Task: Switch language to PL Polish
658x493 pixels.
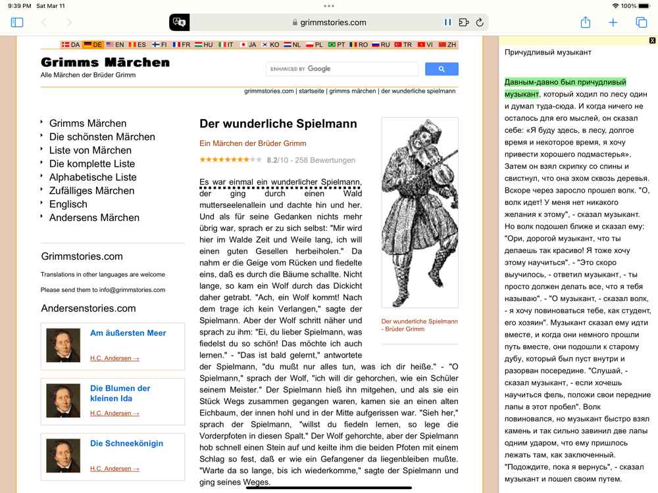Action: click(315, 45)
